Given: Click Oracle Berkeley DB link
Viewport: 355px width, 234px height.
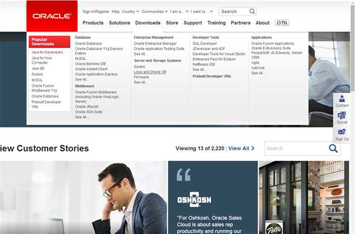Looking at the screenshot, I should (90, 64).
